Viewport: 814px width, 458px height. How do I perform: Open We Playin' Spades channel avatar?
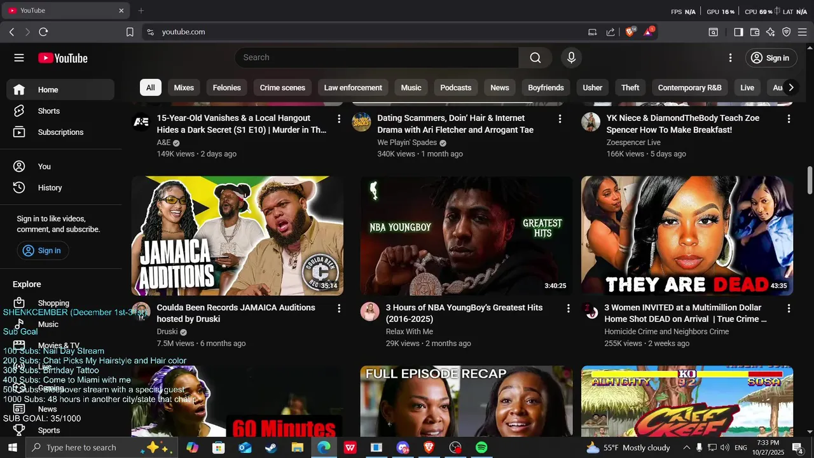click(x=361, y=122)
